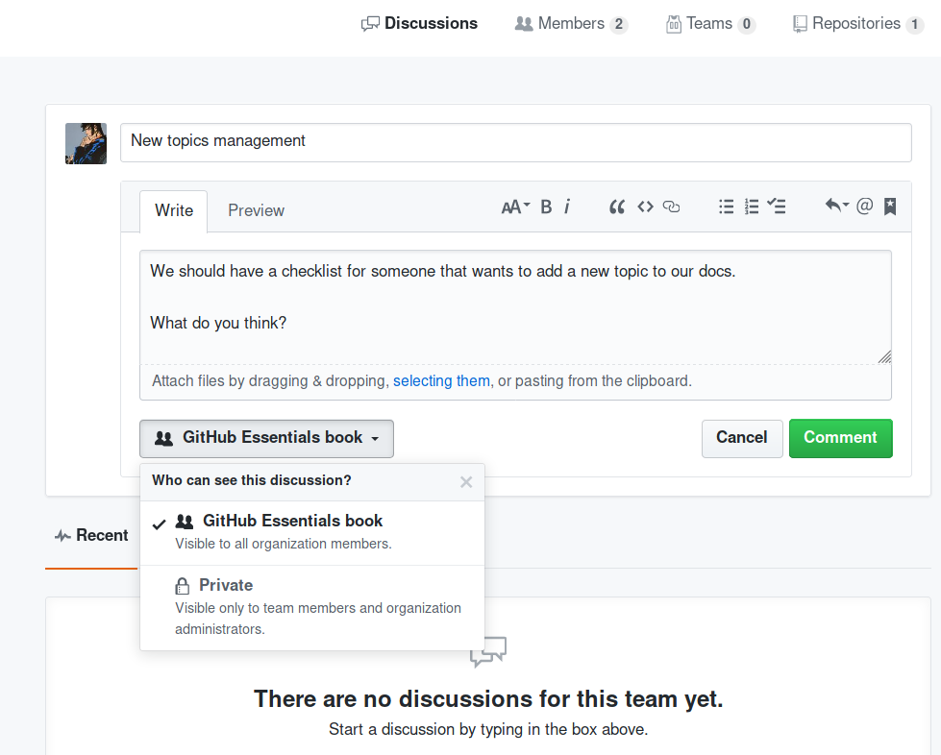
Task: Add a numbered list
Action: [x=752, y=207]
